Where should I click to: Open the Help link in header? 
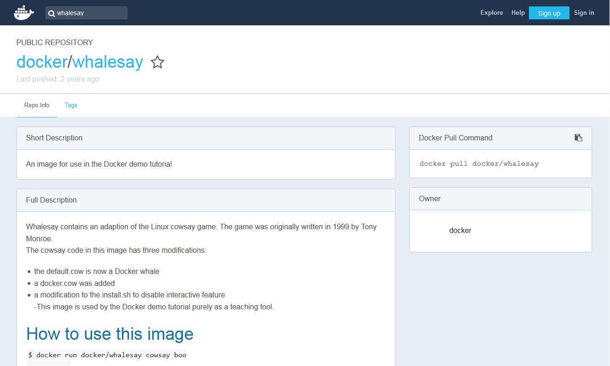click(517, 13)
